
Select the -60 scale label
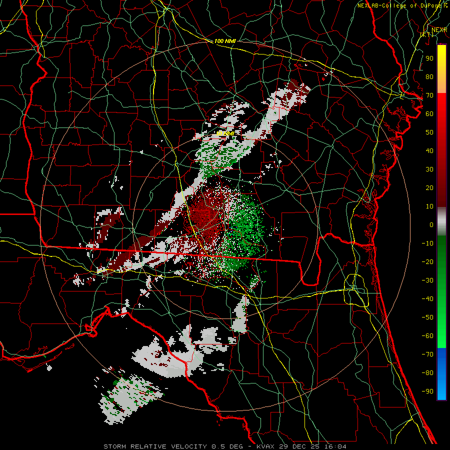pos(427,336)
